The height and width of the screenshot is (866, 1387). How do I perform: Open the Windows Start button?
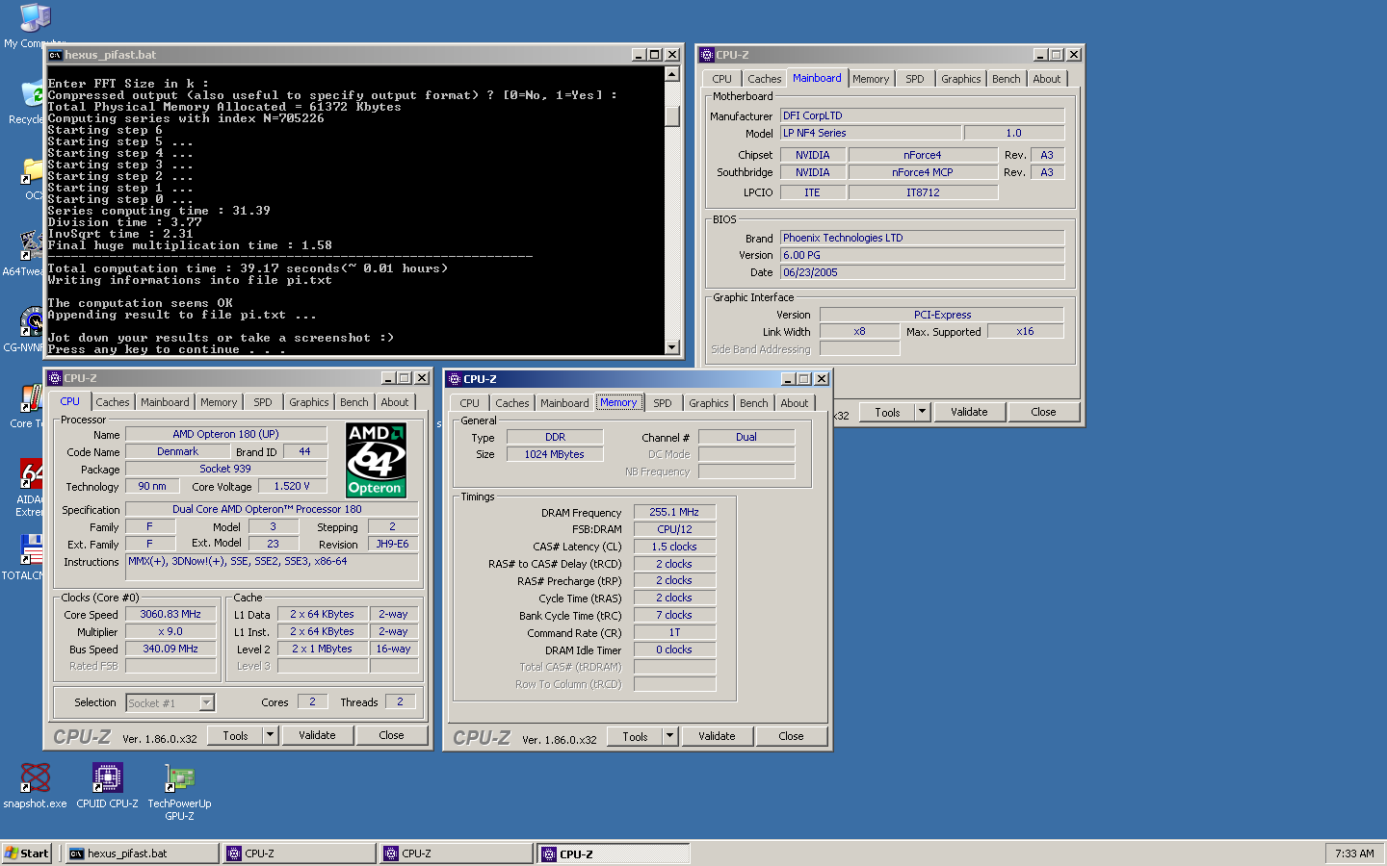tap(27, 853)
